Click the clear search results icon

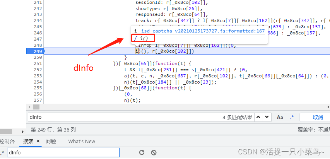[154, 152]
